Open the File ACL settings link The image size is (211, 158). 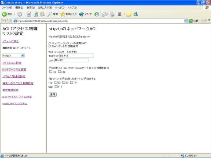click(12, 63)
